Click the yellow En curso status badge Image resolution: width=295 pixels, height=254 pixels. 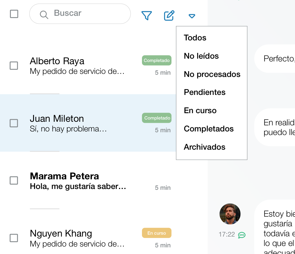157,233
